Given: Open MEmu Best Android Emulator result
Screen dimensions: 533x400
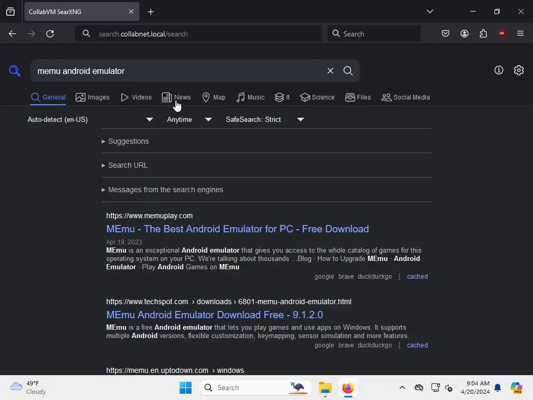Looking at the screenshot, I should (x=237, y=229).
